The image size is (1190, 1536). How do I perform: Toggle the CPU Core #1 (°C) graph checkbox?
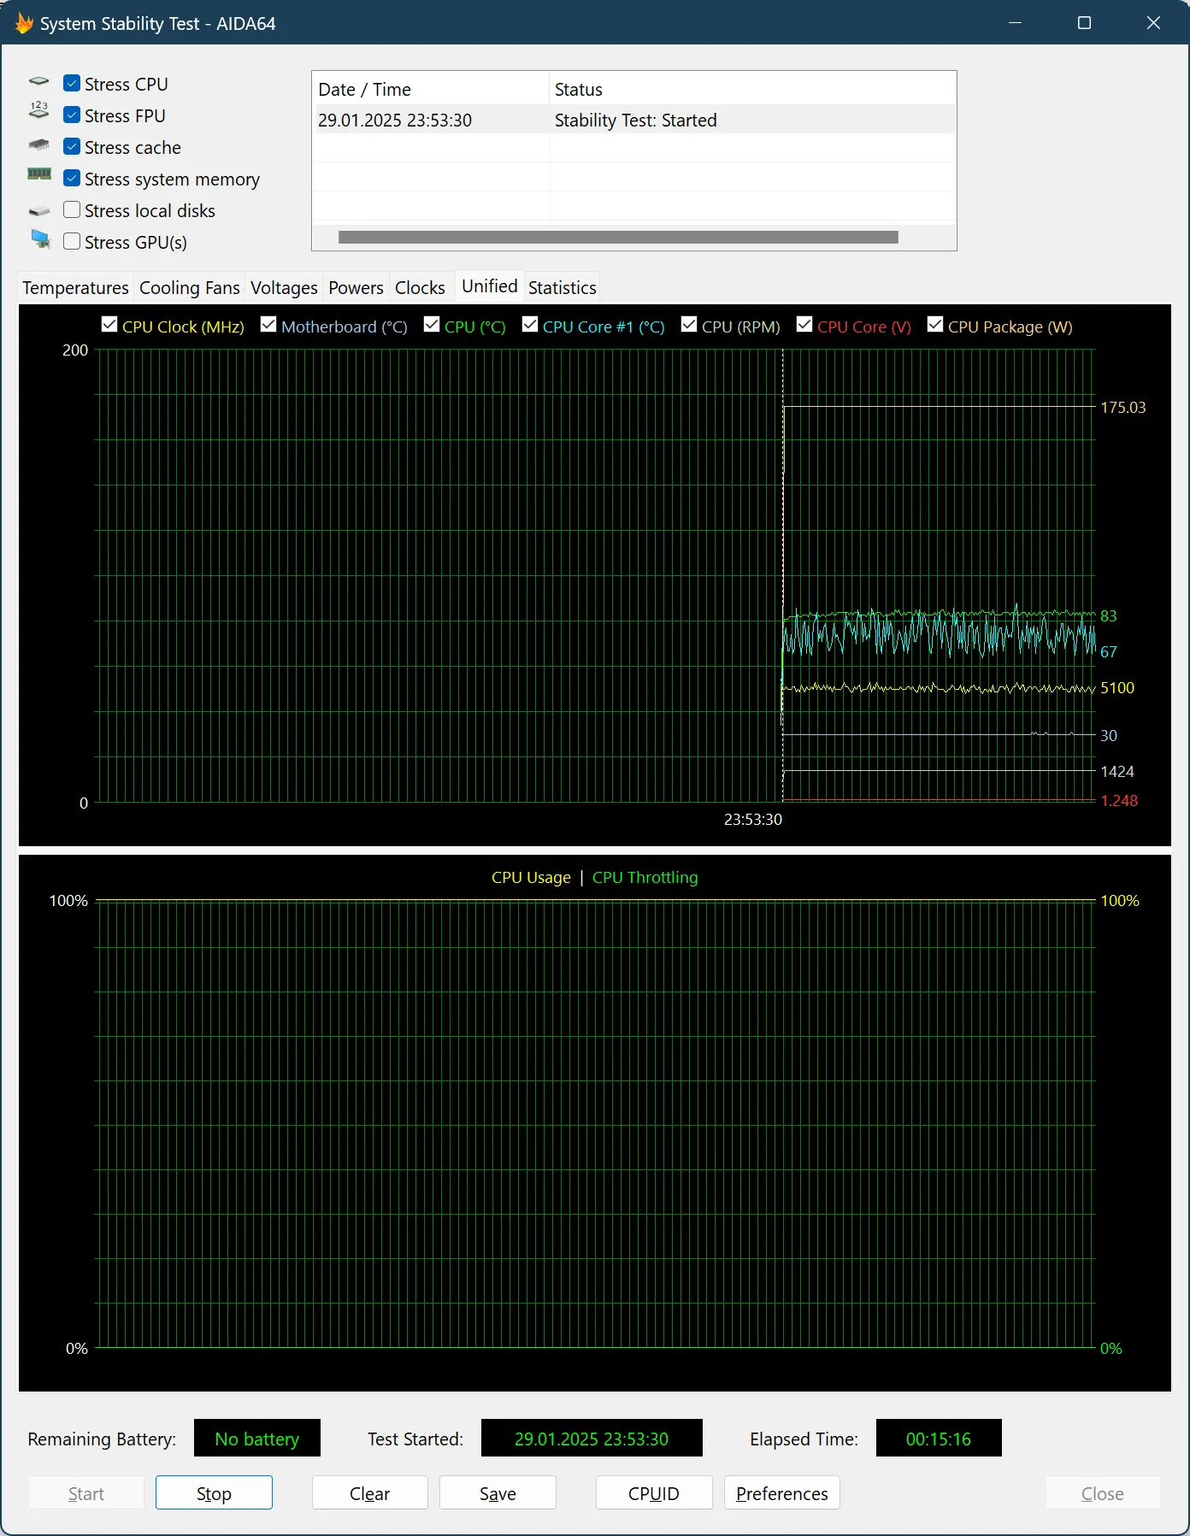tap(530, 325)
